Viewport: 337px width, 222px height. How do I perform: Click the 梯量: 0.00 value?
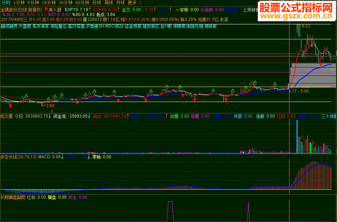(243, 116)
